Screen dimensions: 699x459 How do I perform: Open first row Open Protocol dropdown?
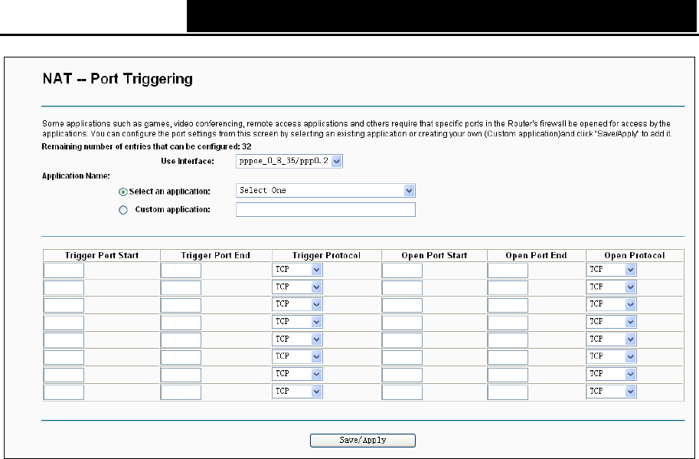click(x=611, y=270)
